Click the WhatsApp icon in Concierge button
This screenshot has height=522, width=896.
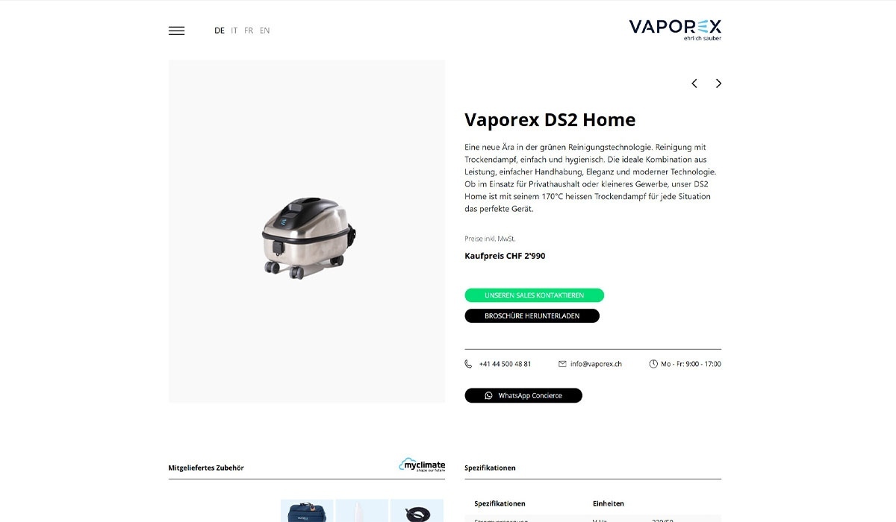[489, 395]
